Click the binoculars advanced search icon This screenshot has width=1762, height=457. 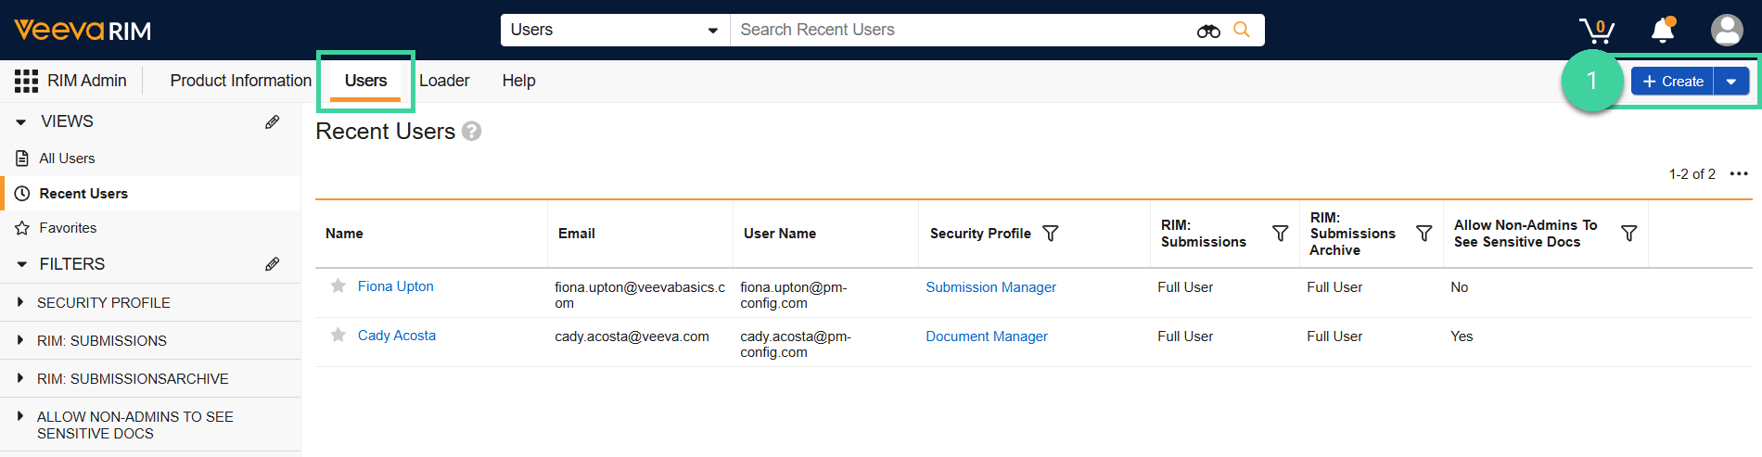(x=1208, y=31)
